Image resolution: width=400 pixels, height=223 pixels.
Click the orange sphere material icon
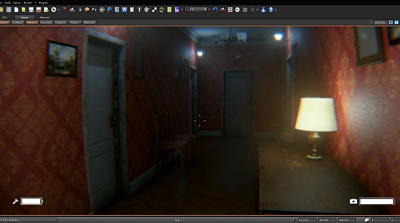coord(87,10)
